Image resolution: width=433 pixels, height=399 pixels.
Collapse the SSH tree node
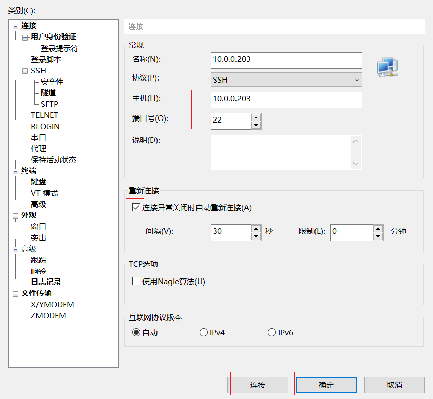[25, 71]
